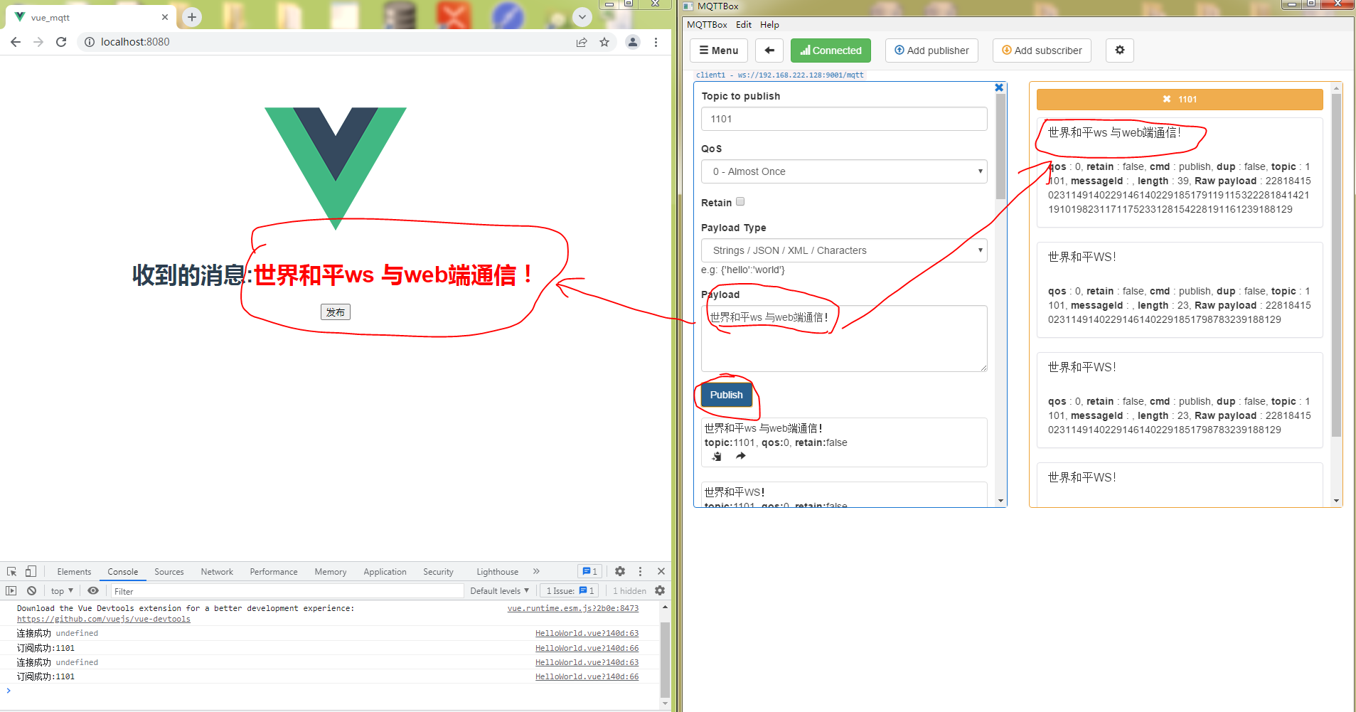Select the inspect element tool in DevTools
The width and height of the screenshot is (1356, 712).
[x=11, y=571]
